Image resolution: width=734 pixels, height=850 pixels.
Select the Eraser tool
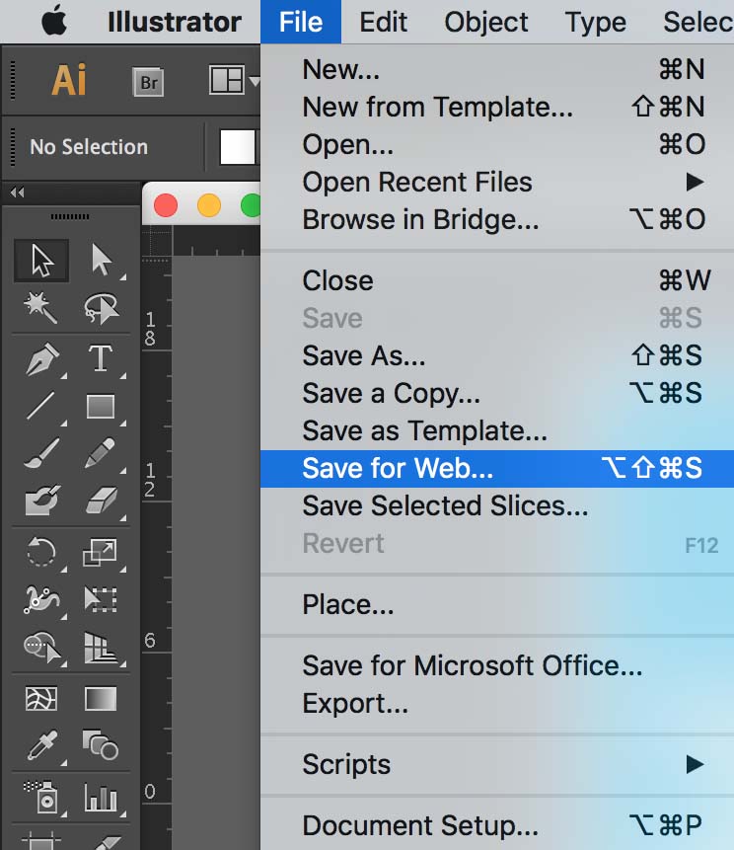click(x=100, y=500)
